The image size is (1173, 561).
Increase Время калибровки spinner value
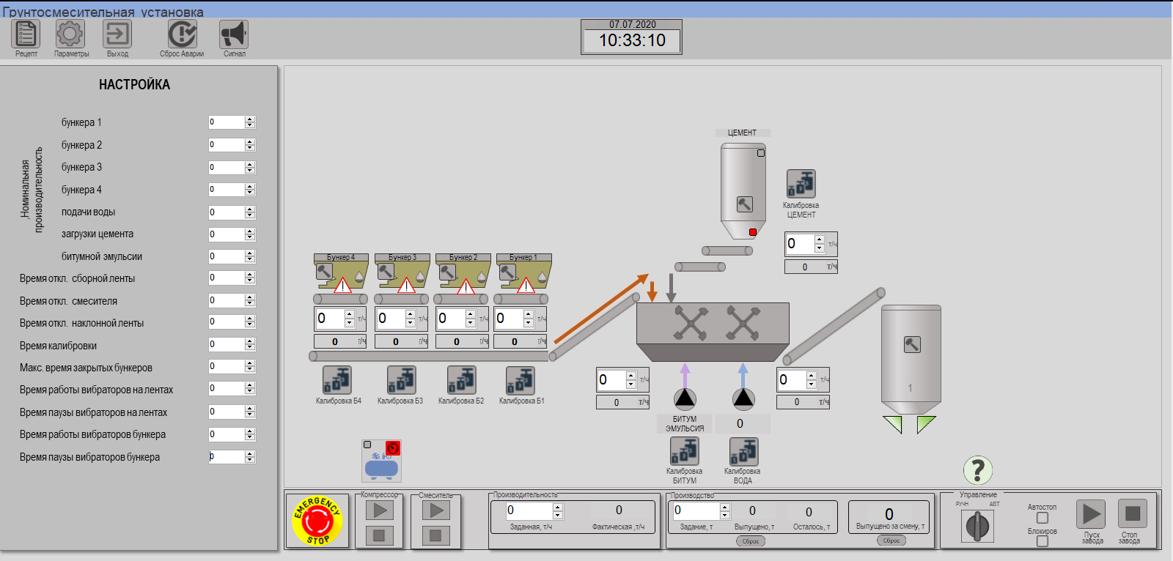click(x=250, y=342)
